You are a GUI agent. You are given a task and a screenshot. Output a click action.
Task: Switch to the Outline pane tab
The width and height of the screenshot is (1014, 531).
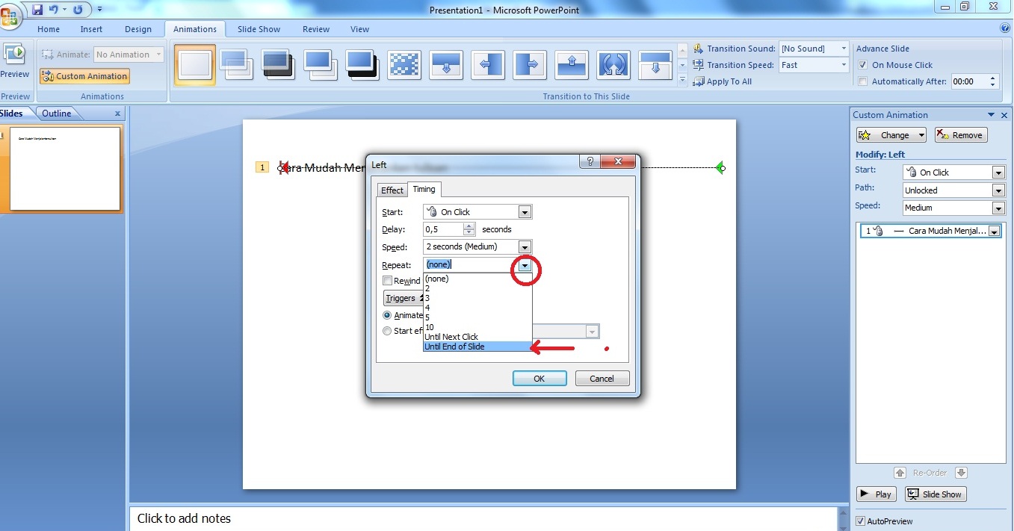[57, 114]
